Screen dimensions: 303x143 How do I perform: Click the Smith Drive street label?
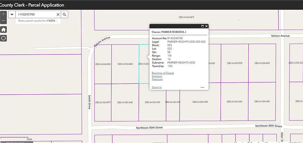[89, 102]
